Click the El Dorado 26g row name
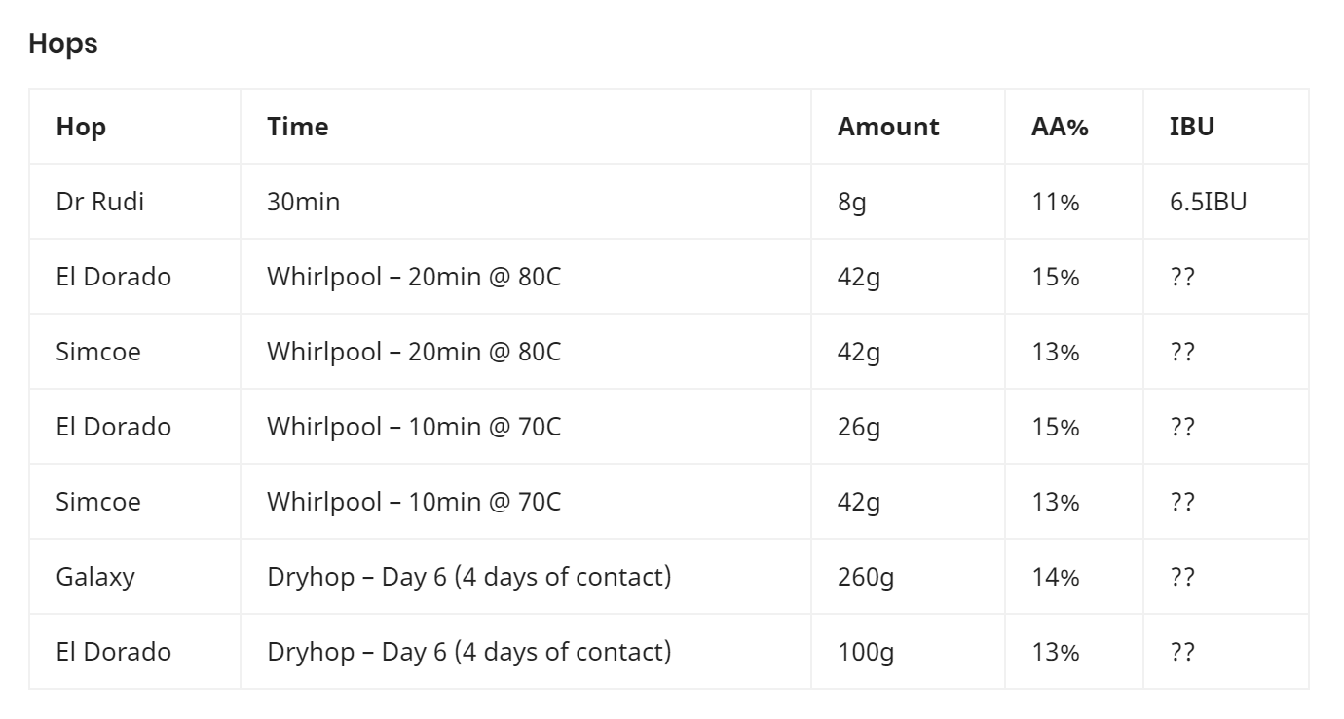This screenshot has height=719, width=1344. 114,427
